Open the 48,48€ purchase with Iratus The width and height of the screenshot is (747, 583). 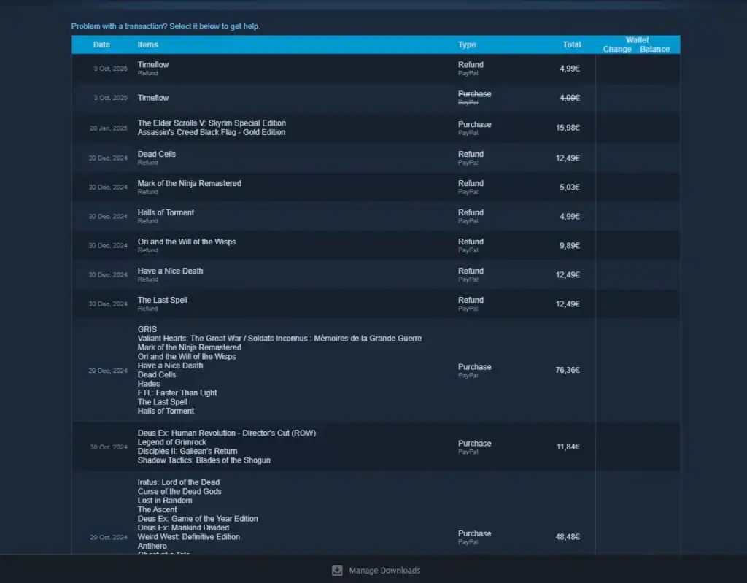179,482
